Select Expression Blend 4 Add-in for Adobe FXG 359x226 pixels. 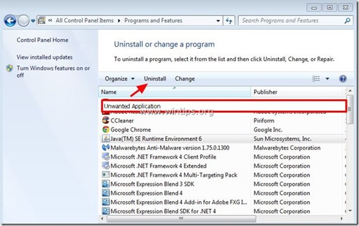click(x=179, y=202)
